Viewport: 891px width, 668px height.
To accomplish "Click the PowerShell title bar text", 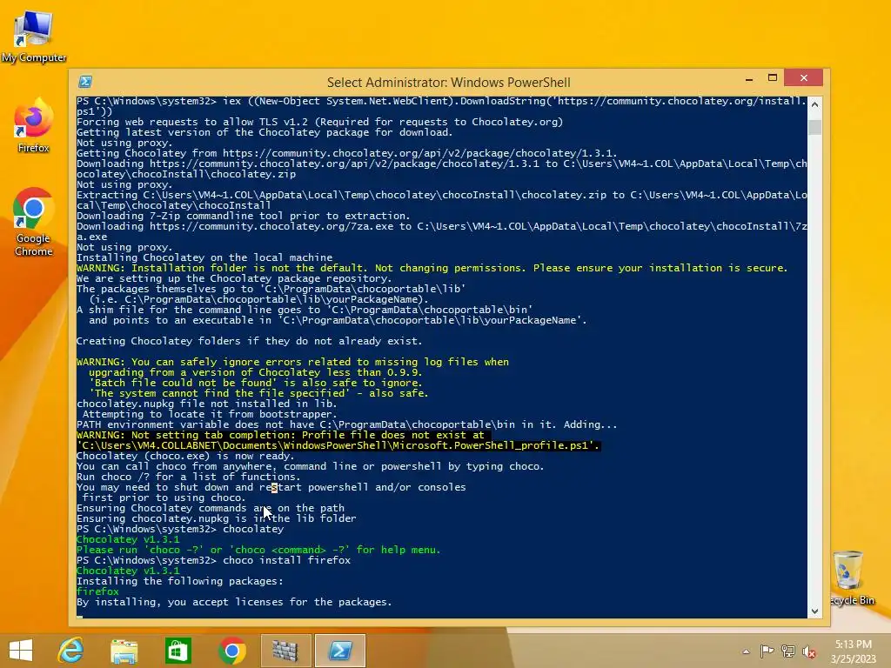I will [x=448, y=83].
